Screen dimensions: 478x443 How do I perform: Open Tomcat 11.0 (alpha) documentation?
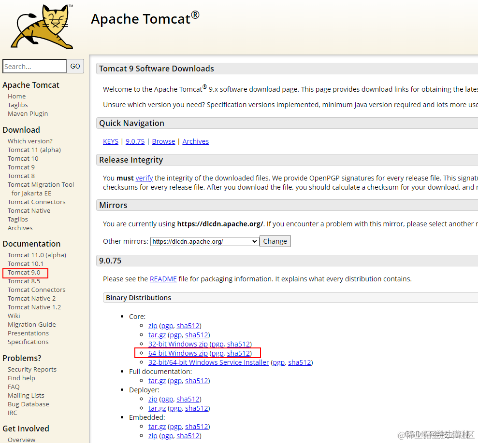37,255
